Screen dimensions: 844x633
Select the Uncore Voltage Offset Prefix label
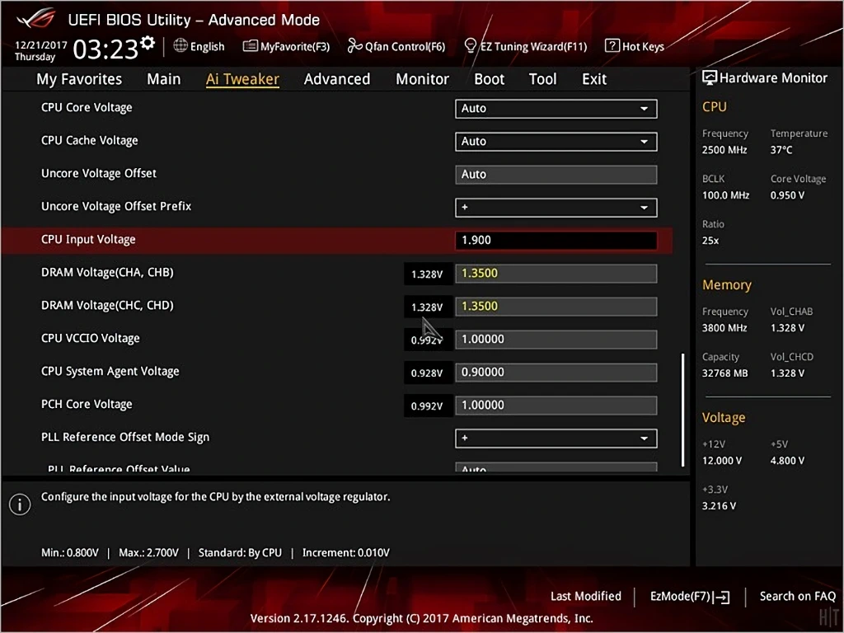point(116,206)
